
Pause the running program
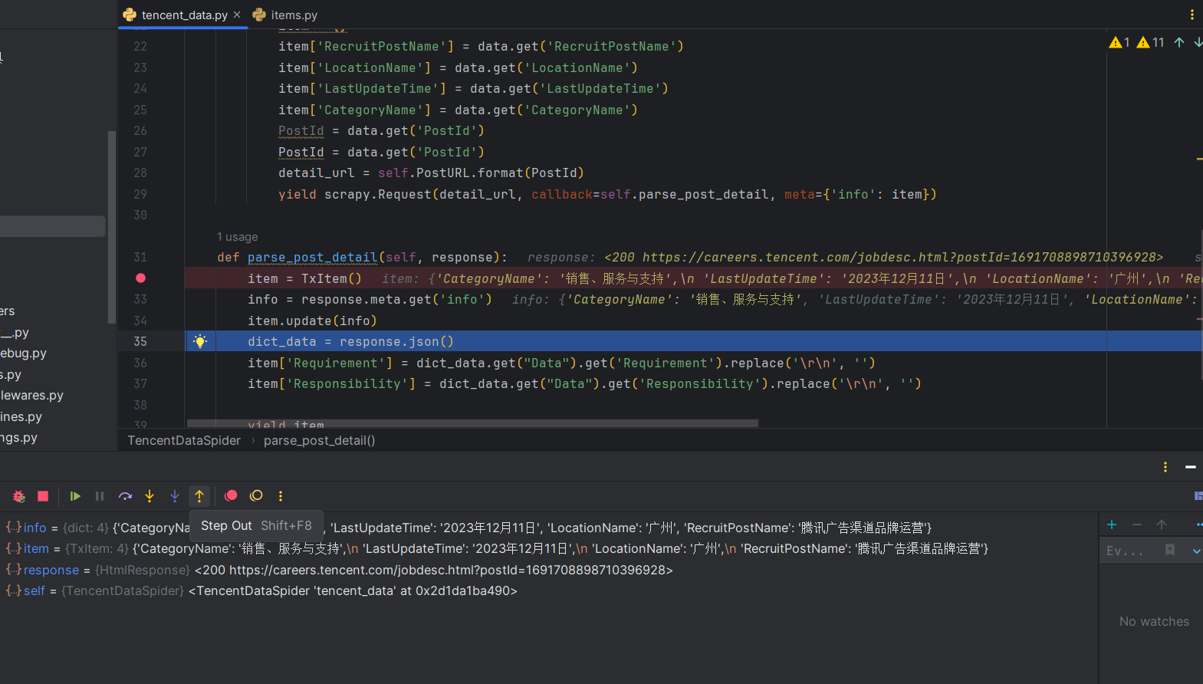pyautogui.click(x=100, y=496)
